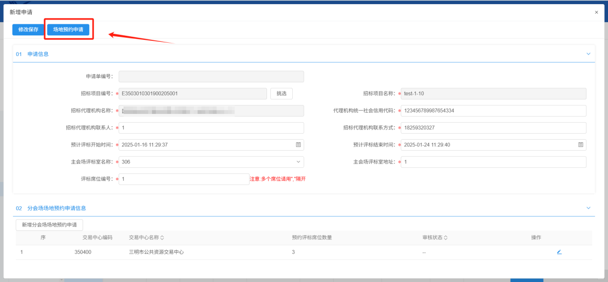The image size is (608, 282).
Task: Sort by 交易中心名称 column icon
Action: click(162, 238)
